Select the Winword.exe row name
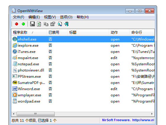 (x=29, y=89)
